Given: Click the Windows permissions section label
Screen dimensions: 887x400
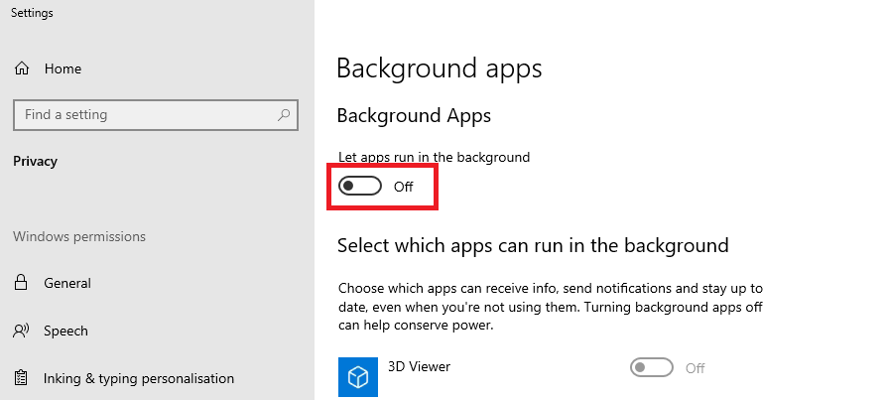Looking at the screenshot, I should pyautogui.click(x=79, y=237).
